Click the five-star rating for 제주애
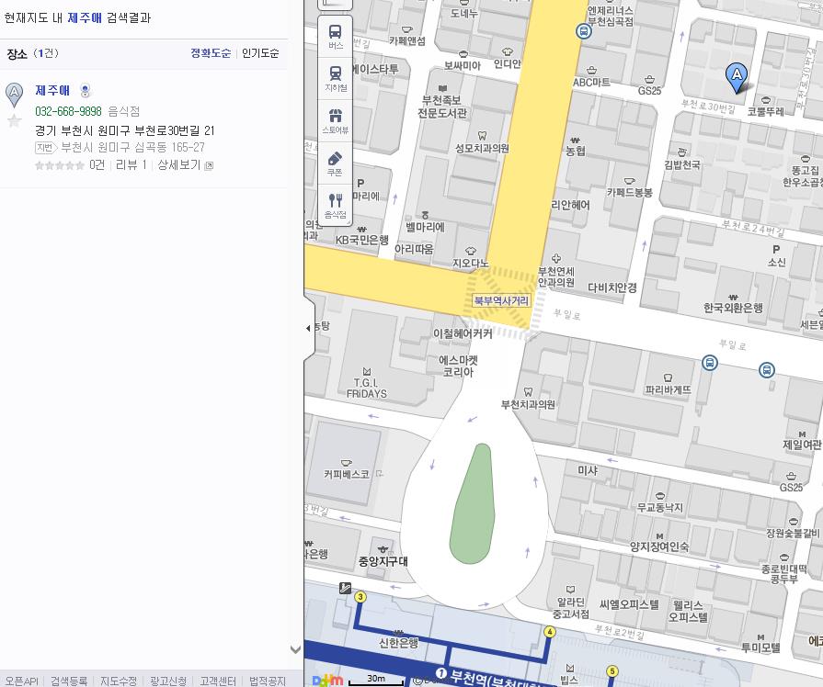 point(60,165)
